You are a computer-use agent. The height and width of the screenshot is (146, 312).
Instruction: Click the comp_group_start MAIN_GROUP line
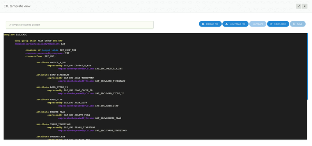click(x=38, y=41)
